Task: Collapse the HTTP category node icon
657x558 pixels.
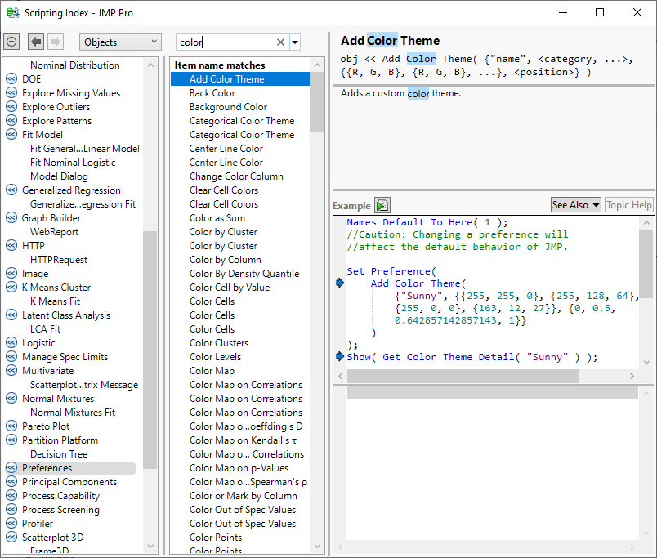Action: pyautogui.click(x=11, y=246)
